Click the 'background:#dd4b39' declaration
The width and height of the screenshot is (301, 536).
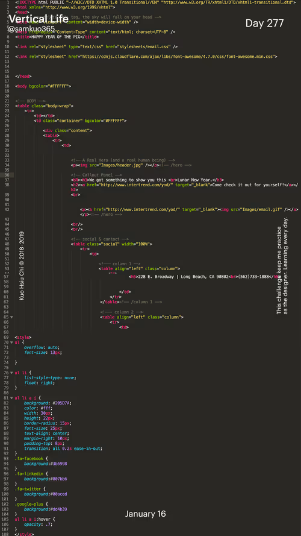pyautogui.click(x=45, y=509)
